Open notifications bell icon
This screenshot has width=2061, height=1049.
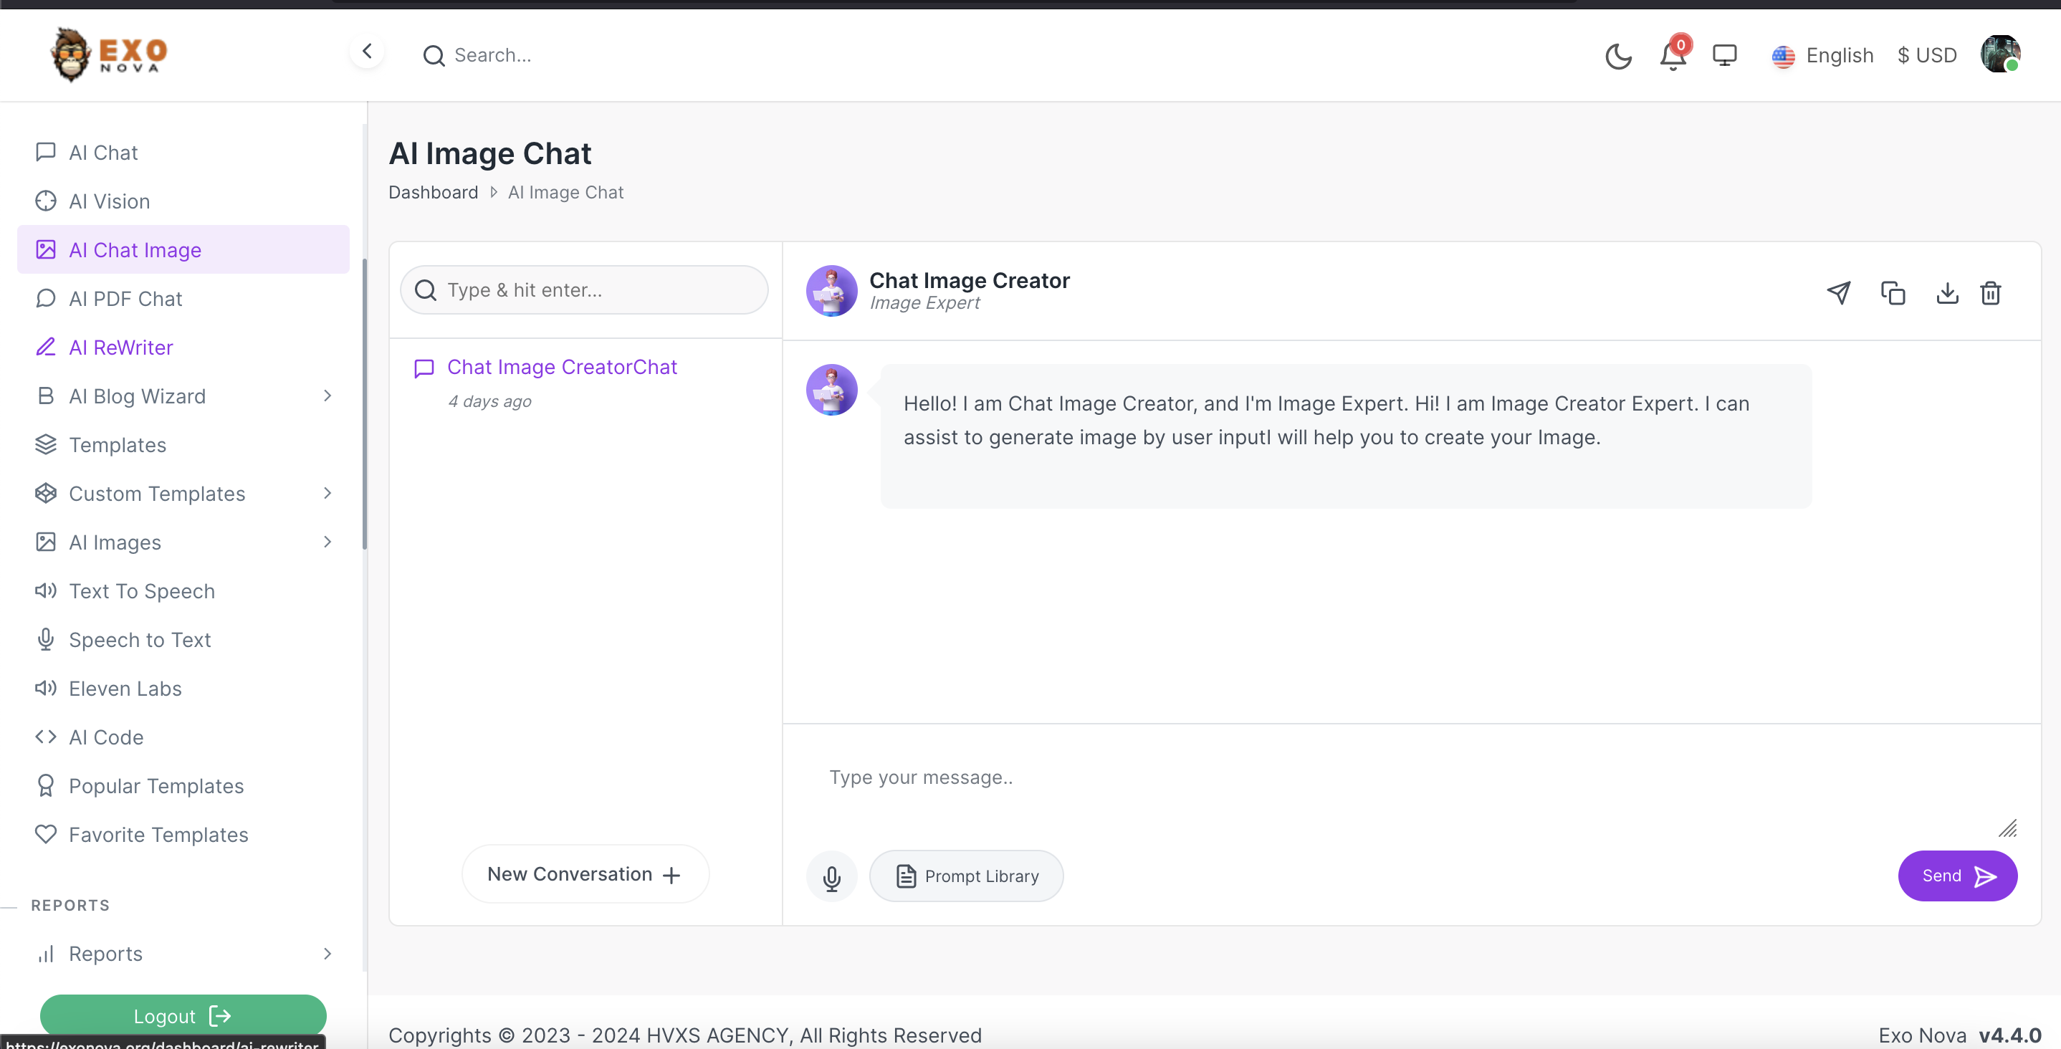click(x=1672, y=55)
